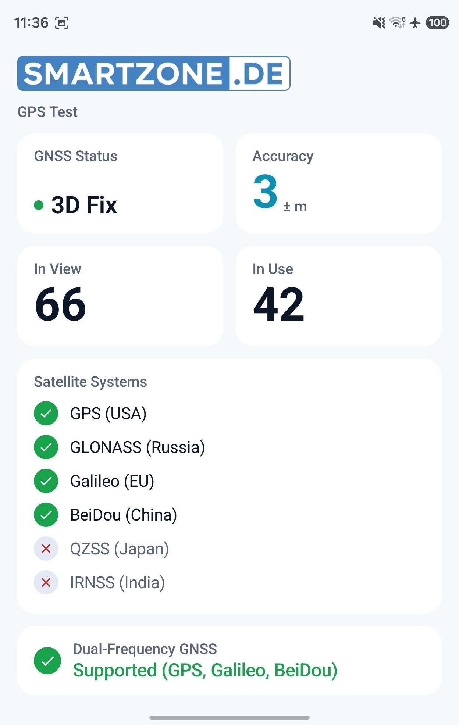The image size is (459, 725).
Task: Tap the green check icon beside Galileo (EU)
Action: [x=46, y=481]
